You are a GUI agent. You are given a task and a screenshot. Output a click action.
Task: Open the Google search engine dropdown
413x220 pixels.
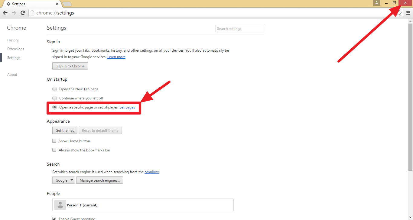pyautogui.click(x=63, y=180)
